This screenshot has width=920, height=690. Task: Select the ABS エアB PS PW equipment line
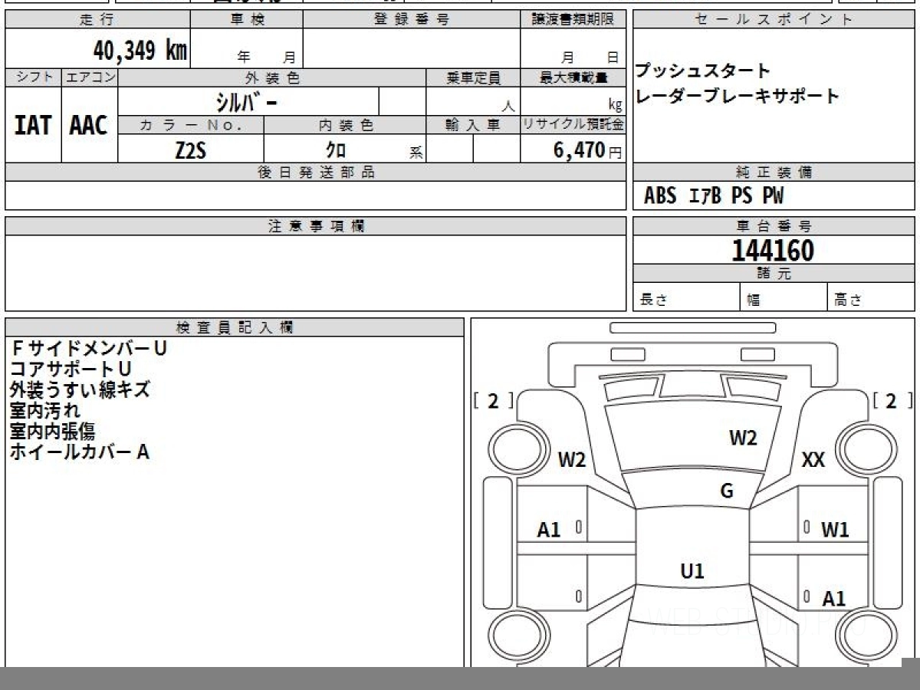tap(714, 196)
